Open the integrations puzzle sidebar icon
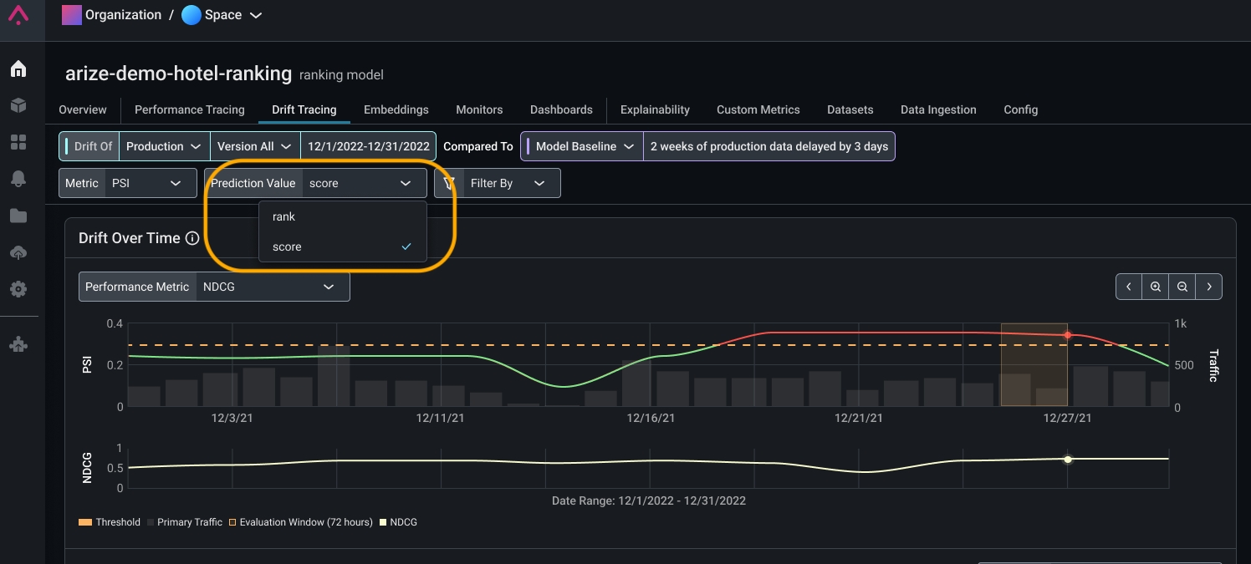 point(18,344)
